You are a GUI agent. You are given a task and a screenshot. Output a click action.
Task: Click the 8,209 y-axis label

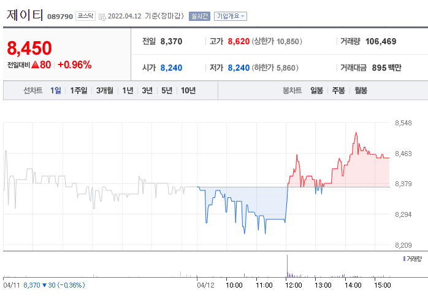tap(403, 245)
